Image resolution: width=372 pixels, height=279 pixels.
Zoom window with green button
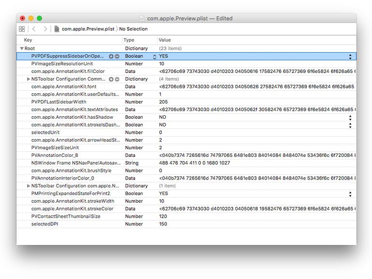pyautogui.click(x=40, y=18)
